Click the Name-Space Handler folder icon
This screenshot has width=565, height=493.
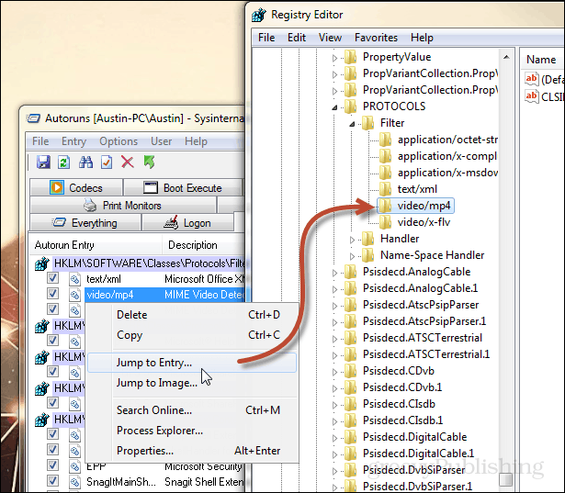click(x=367, y=255)
